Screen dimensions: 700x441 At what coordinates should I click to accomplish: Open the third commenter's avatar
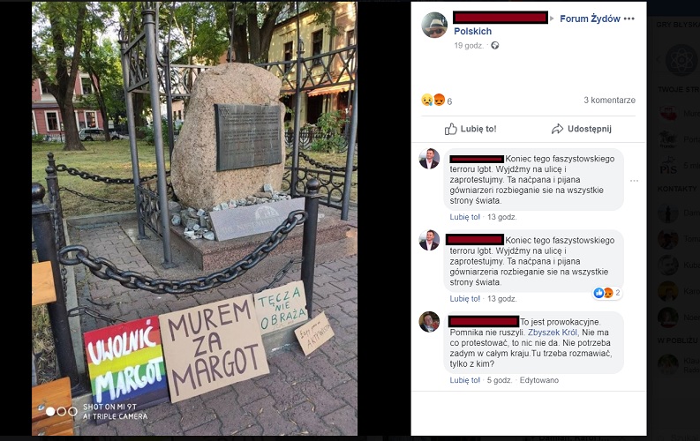coord(430,322)
